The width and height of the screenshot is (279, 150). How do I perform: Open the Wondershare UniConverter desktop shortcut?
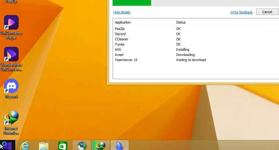click(11, 59)
